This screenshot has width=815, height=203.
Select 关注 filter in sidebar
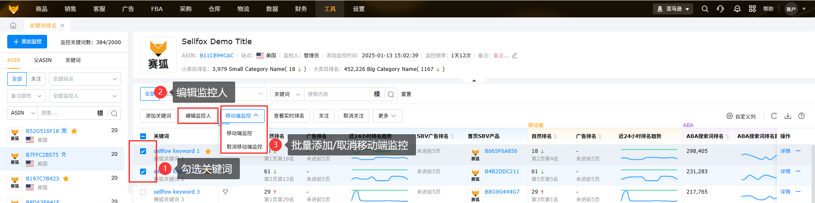37,79
